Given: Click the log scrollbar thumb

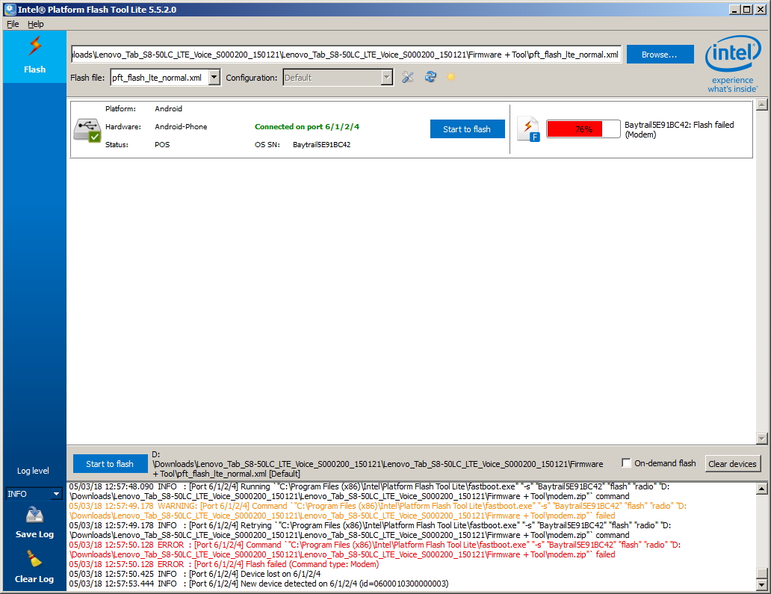Looking at the screenshot, I should (x=761, y=574).
